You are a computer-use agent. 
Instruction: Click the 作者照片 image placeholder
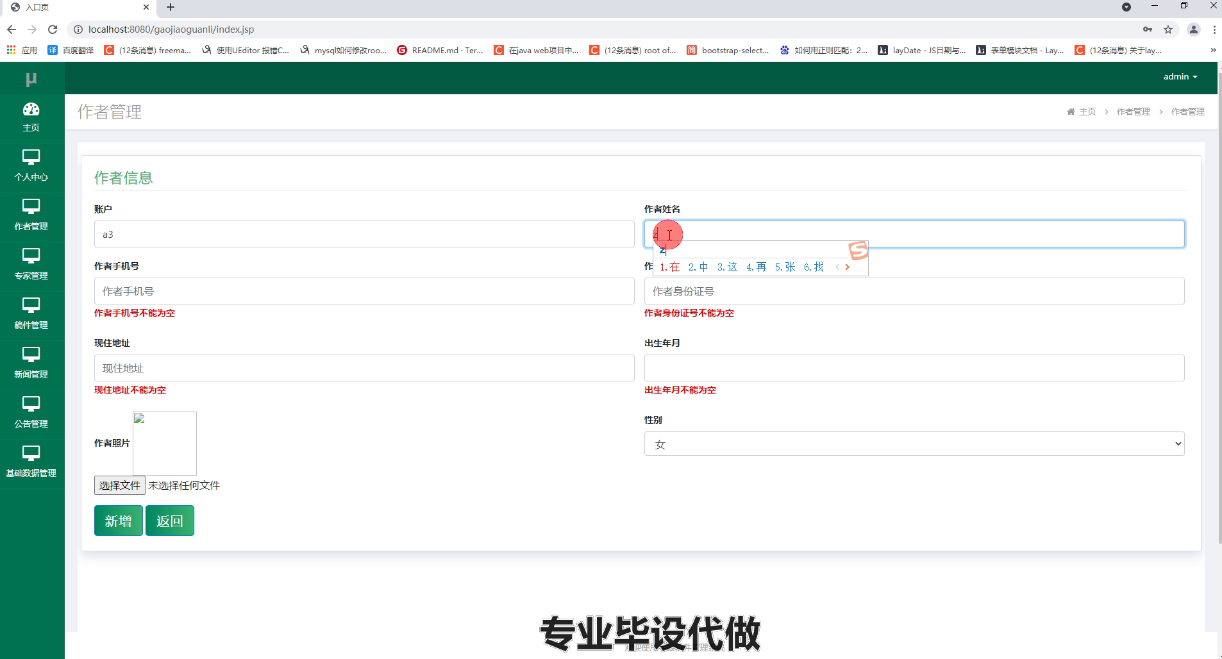(165, 444)
